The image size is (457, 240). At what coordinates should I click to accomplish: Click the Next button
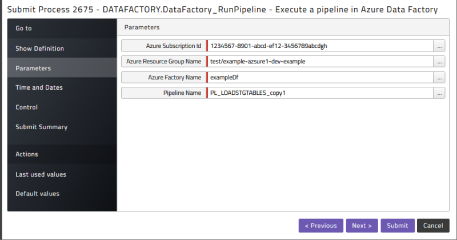click(x=362, y=225)
